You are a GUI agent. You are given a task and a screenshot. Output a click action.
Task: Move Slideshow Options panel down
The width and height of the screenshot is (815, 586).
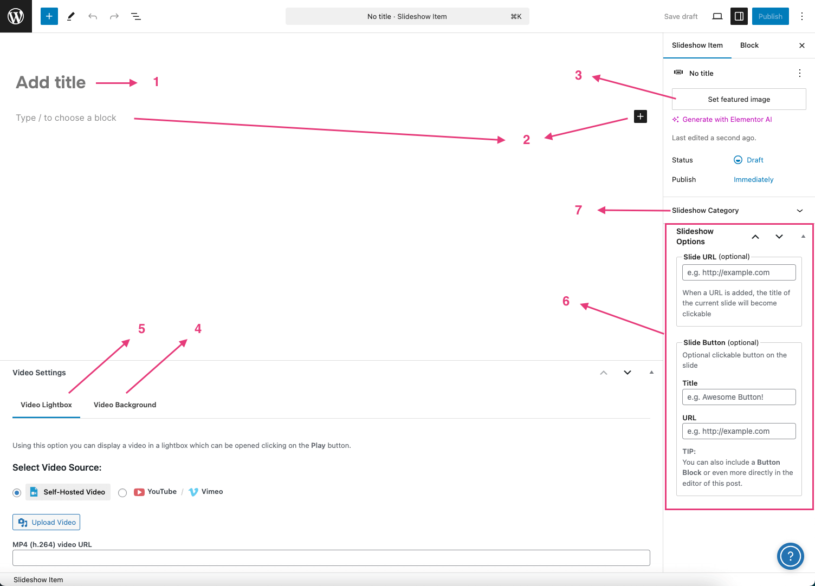[x=779, y=237]
